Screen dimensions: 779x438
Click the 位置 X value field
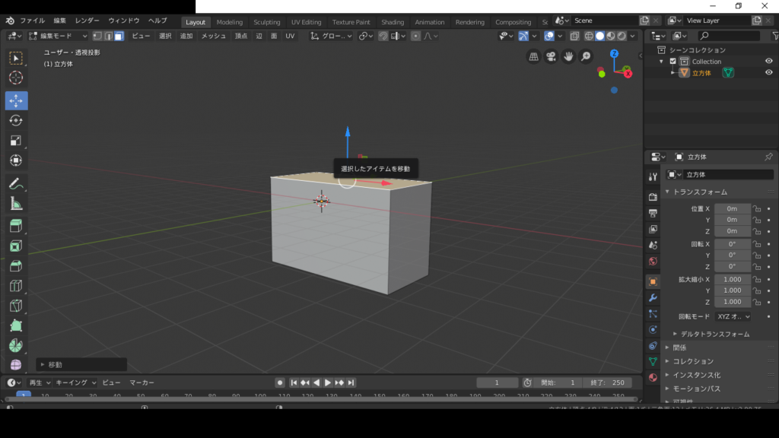[732, 208]
